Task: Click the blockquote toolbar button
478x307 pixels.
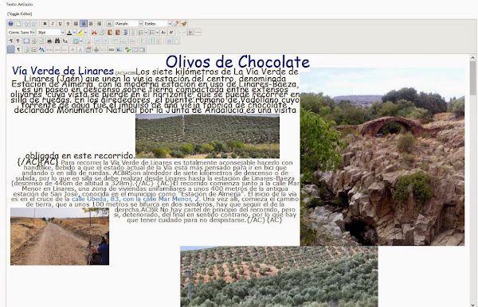Action: click(109, 24)
